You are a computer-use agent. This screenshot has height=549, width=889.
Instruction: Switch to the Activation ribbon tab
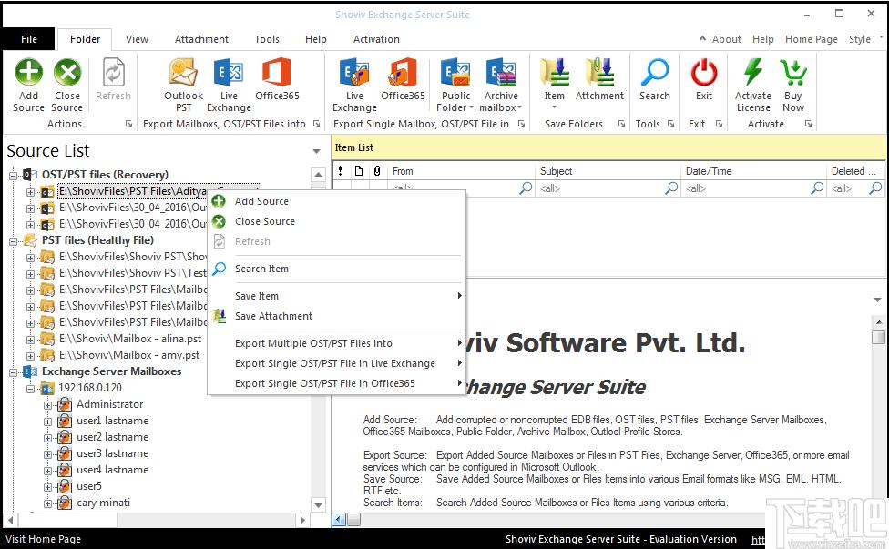coord(376,39)
